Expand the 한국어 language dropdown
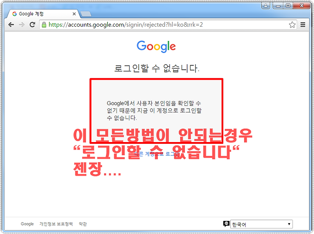The height and width of the screenshot is (234, 314). (261, 224)
